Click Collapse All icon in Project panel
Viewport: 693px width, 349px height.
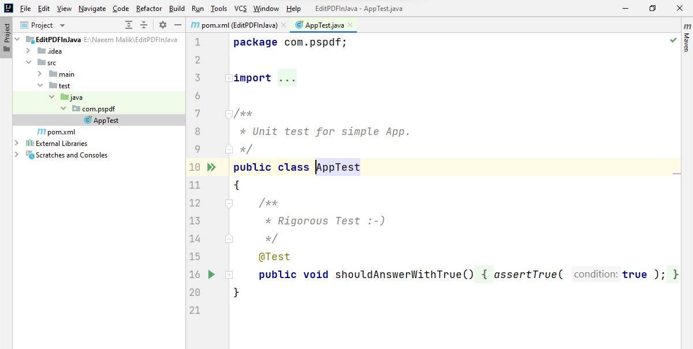(144, 25)
